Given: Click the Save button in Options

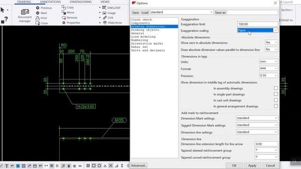Looking at the screenshot, I should 135,13.
